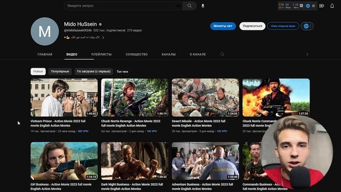Click the 'Girl Business - Action Movie 2023' title

[61, 187]
